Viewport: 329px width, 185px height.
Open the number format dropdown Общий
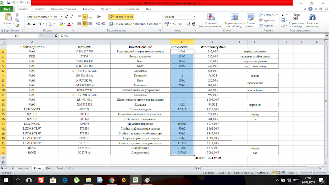pyautogui.click(x=194, y=17)
